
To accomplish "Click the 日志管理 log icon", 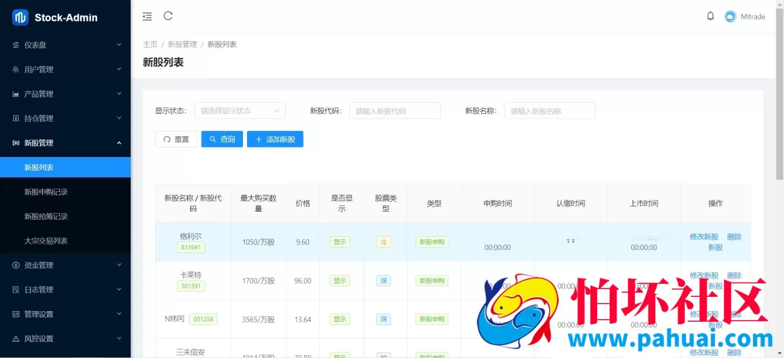I will (x=16, y=290).
